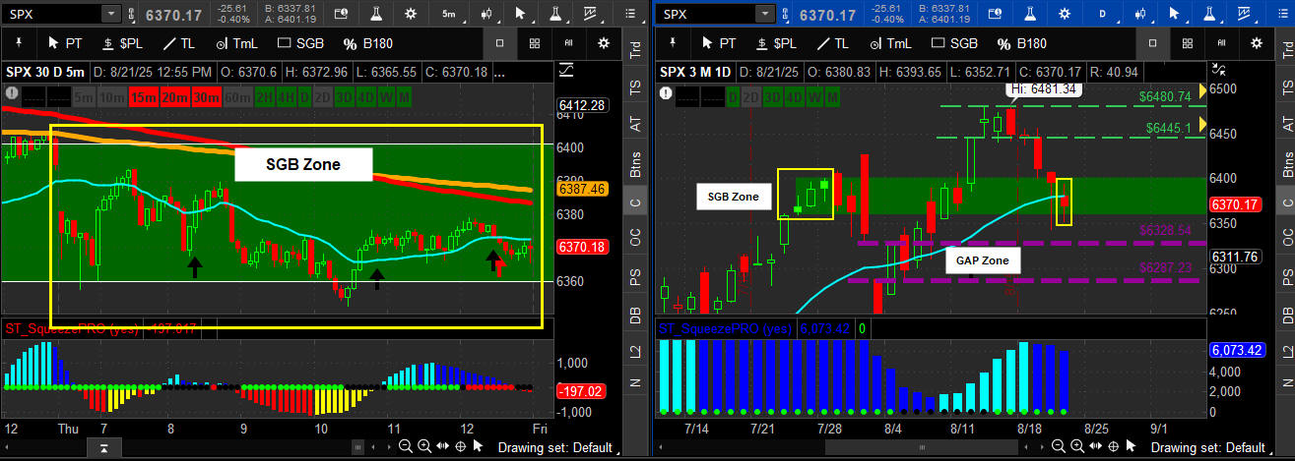Select $PL tool in left chart toolbar

[122, 43]
